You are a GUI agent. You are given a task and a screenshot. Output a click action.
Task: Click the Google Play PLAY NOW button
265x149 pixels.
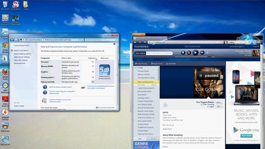pos(246,136)
